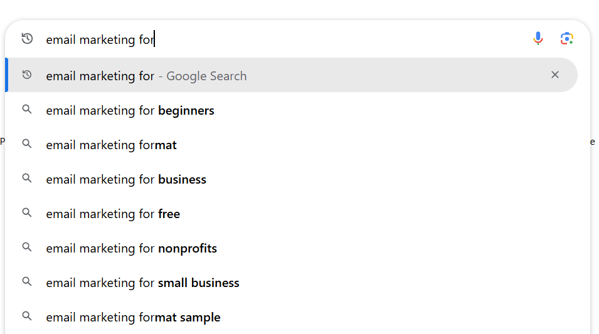
Task: Click history icon beside highlighted Google Search suggestion
Action: pyautogui.click(x=27, y=75)
